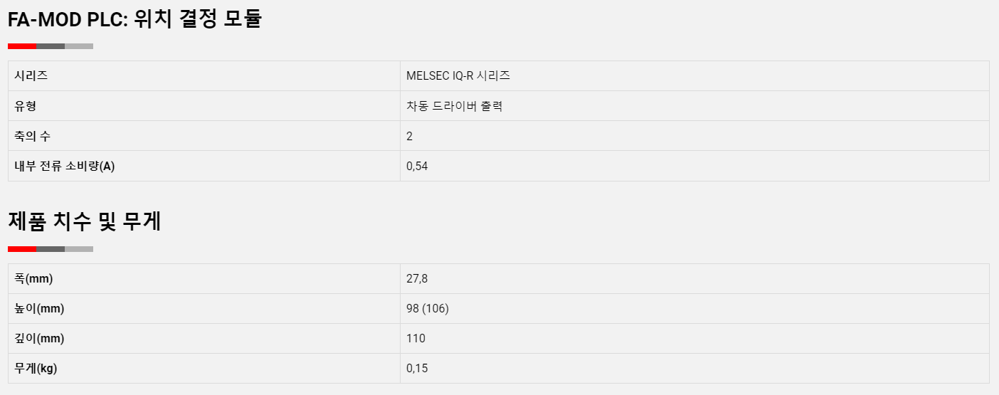Select the 높이(mm) row label

pos(40,308)
